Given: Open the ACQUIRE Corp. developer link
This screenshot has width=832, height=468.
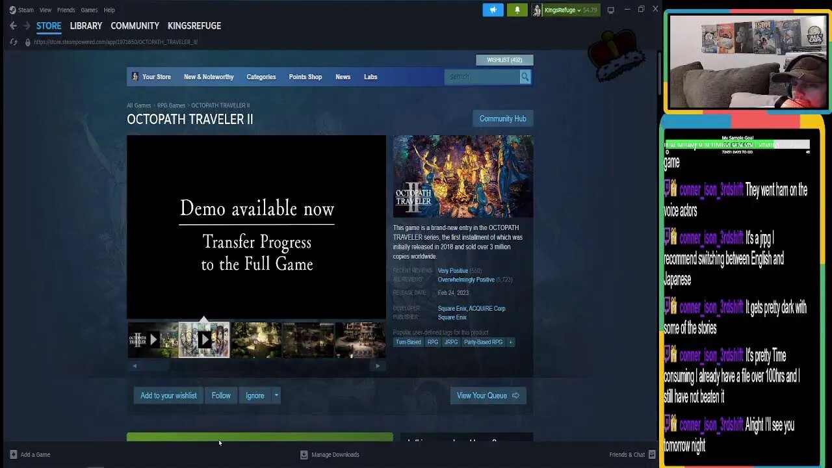Looking at the screenshot, I should [x=487, y=308].
